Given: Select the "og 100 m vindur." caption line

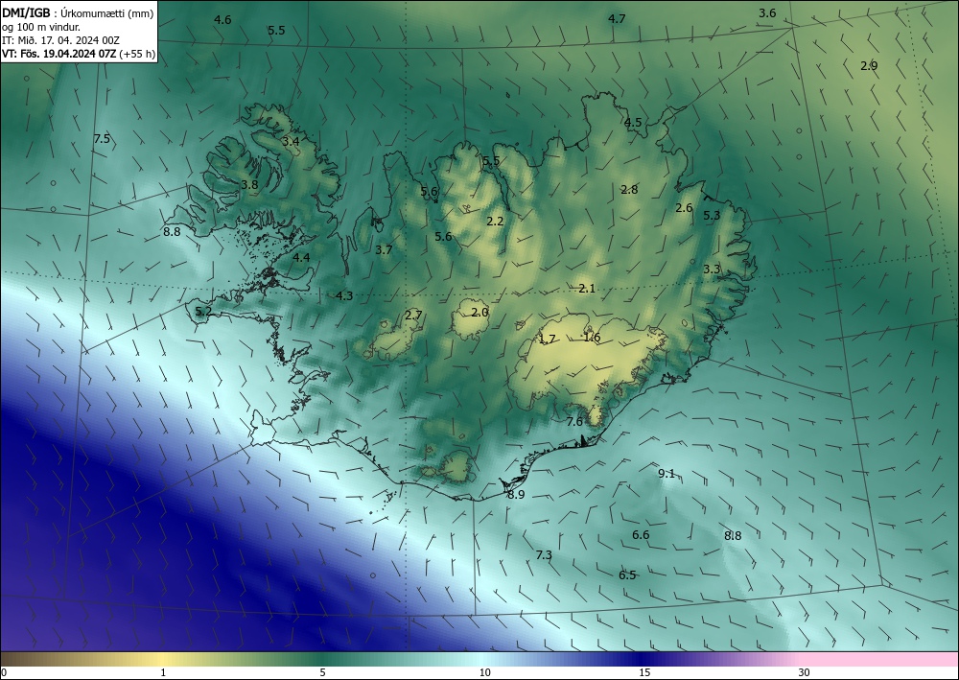Looking at the screenshot, I should (41, 27).
